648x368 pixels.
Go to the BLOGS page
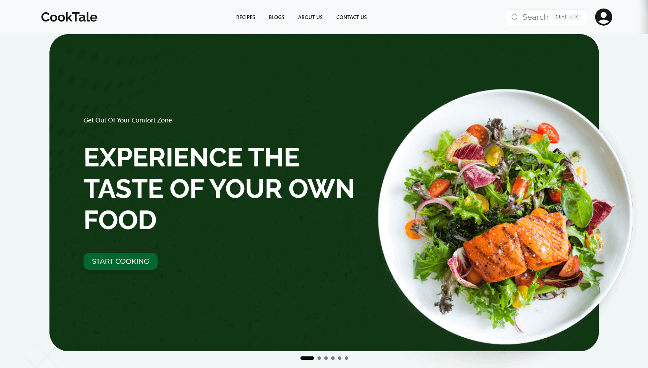coord(277,17)
